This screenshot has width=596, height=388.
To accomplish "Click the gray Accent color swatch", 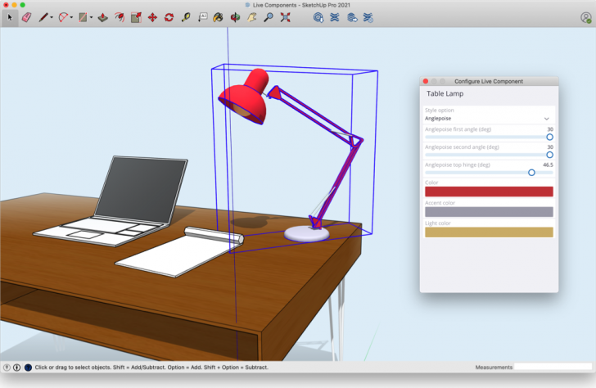I will point(488,212).
